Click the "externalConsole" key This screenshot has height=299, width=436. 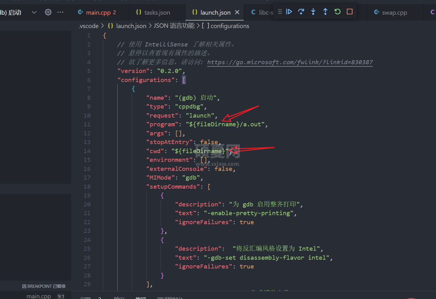point(177,169)
